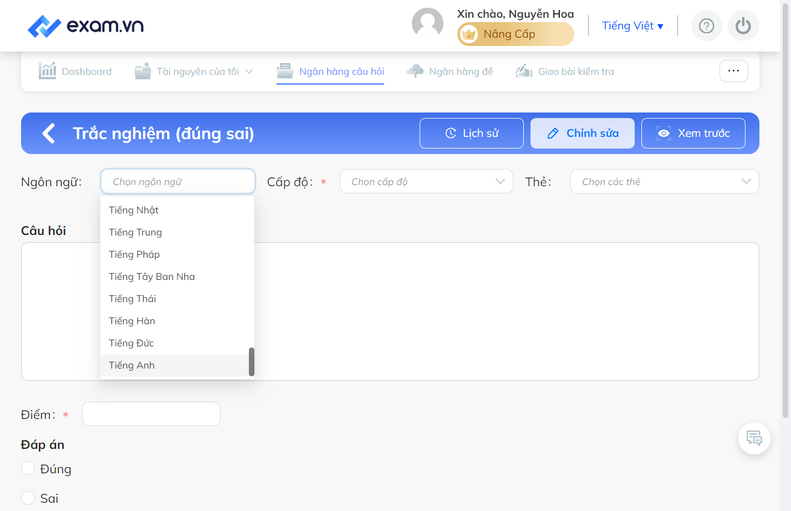
Task: Click the Tài nguyên của tôi folder icon
Action: point(143,71)
